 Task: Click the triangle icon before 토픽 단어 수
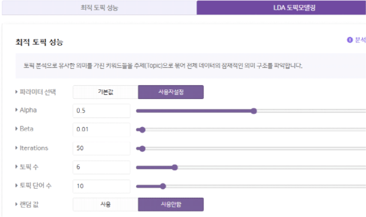click(16, 186)
